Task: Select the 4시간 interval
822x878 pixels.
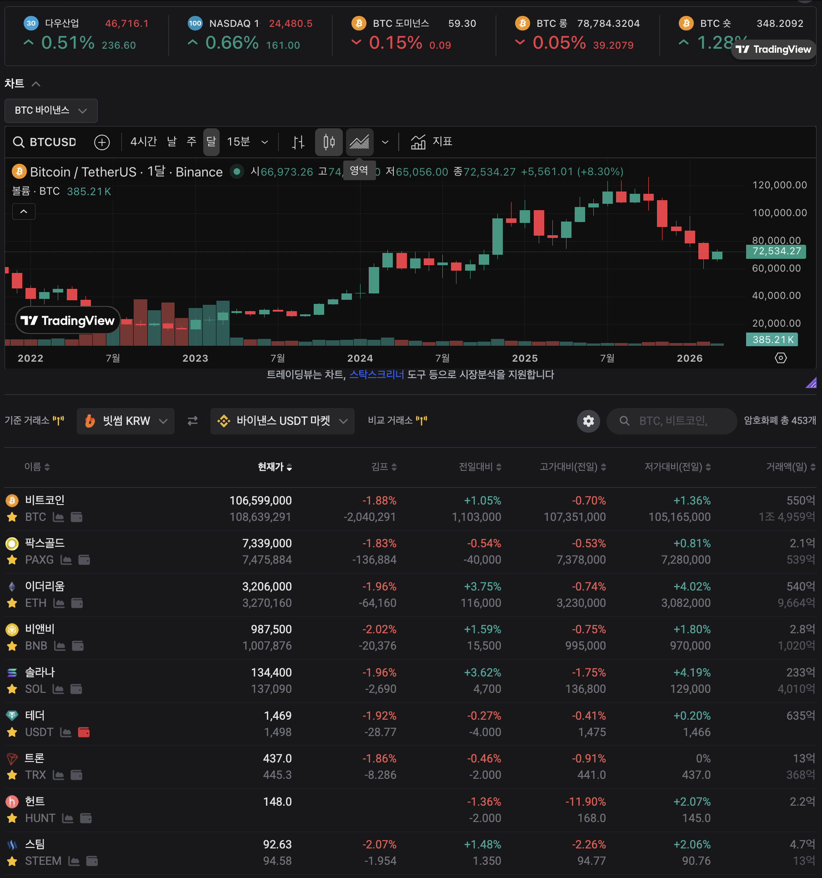Action: coord(143,142)
